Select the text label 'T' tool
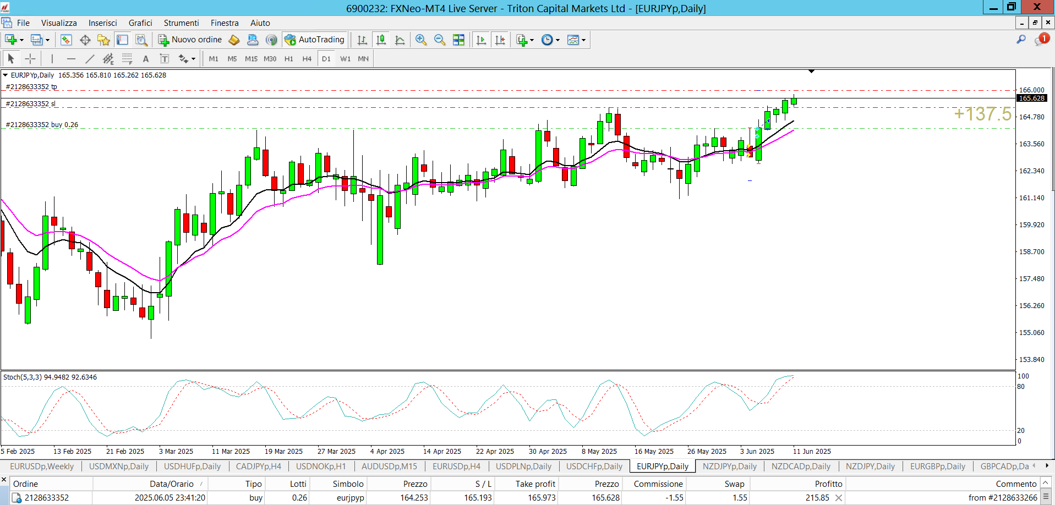Image resolution: width=1055 pixels, height=505 pixels. coord(165,58)
